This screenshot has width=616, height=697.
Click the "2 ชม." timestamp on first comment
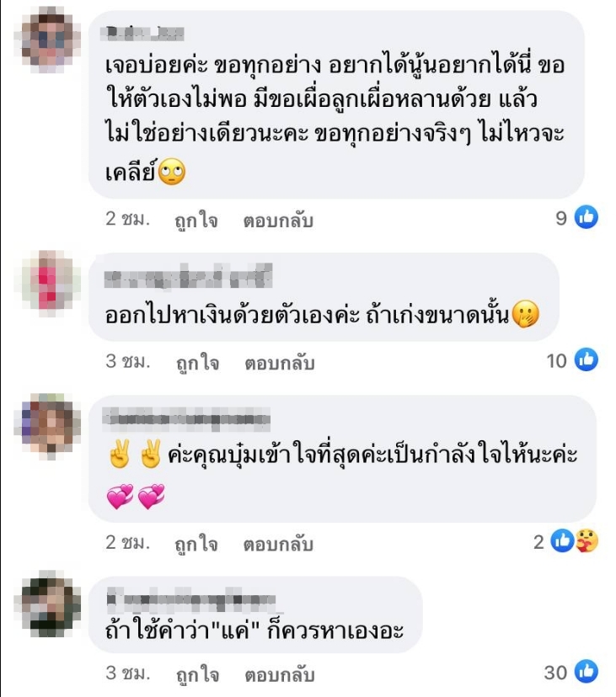(x=127, y=218)
